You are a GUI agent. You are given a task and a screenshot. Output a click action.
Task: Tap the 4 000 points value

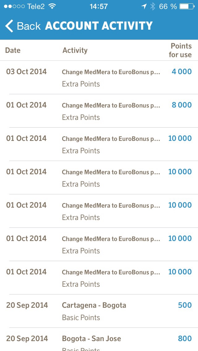(182, 72)
